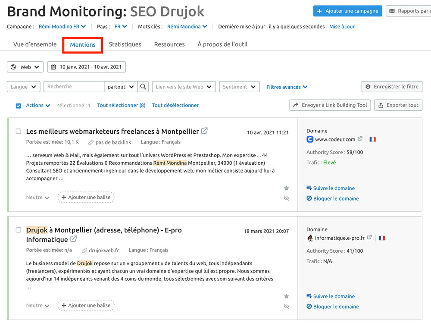Open the Actions dropdown menu
Screen dimensions: 431x323
38,105
